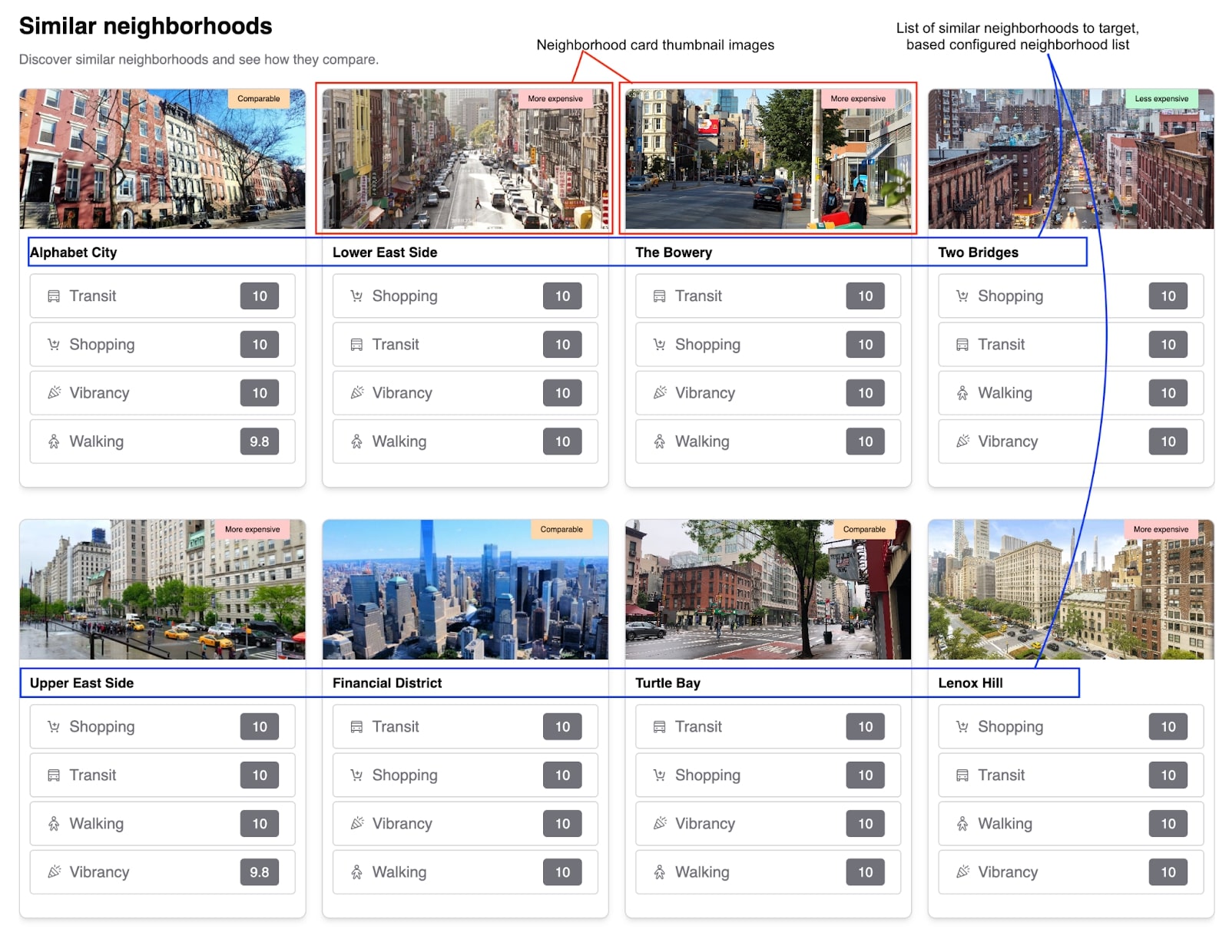Select the Two Bridges neighborhood title

point(978,253)
